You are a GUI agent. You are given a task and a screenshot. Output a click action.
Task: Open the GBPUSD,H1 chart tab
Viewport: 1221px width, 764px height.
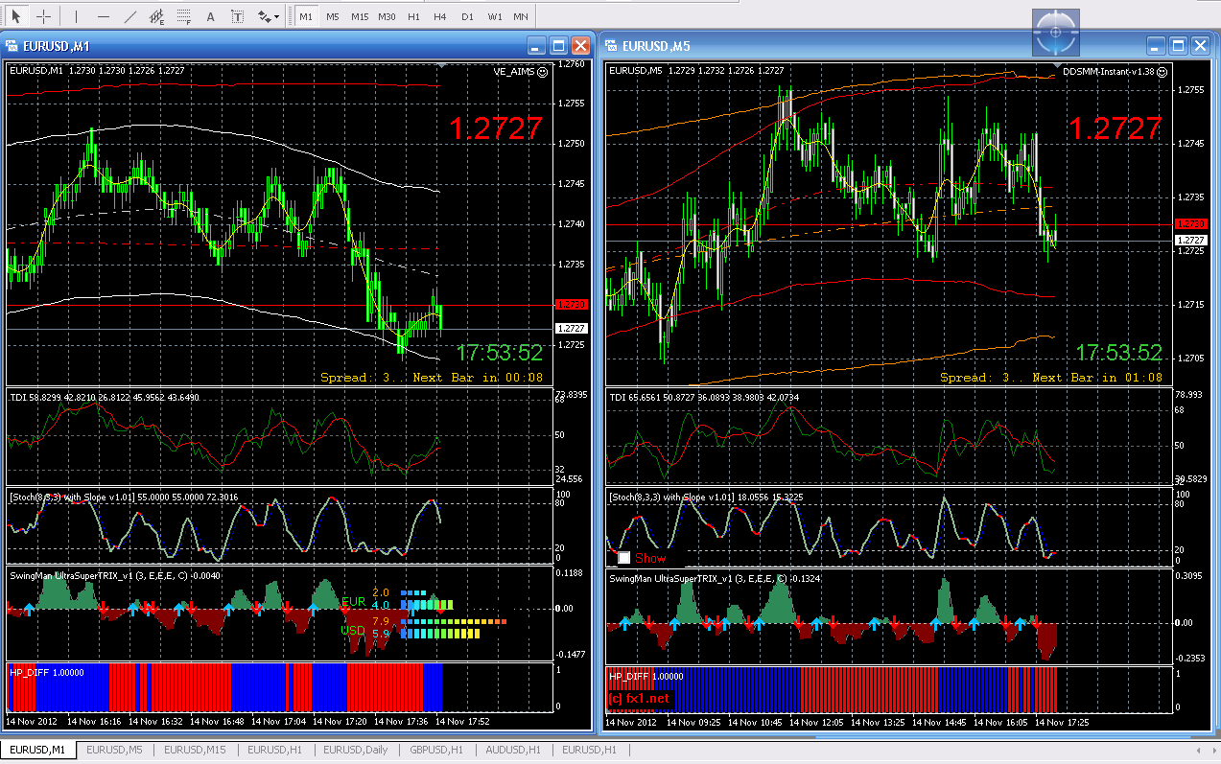point(436,750)
